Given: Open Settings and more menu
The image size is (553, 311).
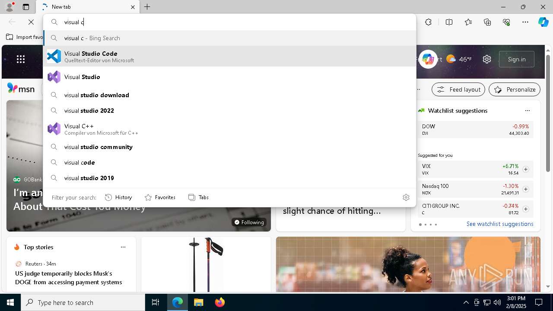Looking at the screenshot, I should click(525, 22).
